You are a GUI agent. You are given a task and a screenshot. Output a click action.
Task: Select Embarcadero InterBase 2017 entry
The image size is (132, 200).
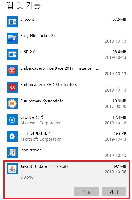(x=60, y=68)
